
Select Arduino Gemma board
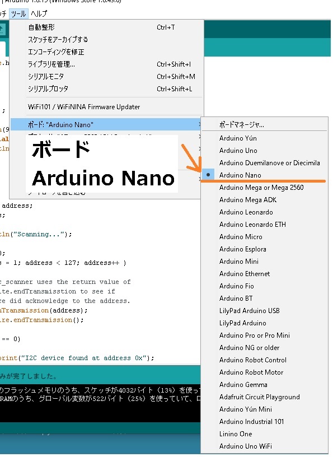tap(265, 384)
